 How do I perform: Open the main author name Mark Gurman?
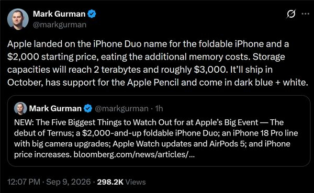59,14
